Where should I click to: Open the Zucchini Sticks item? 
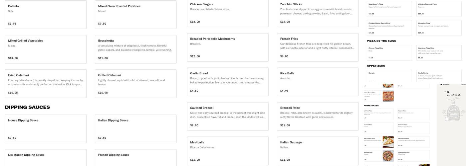tap(318, 13)
